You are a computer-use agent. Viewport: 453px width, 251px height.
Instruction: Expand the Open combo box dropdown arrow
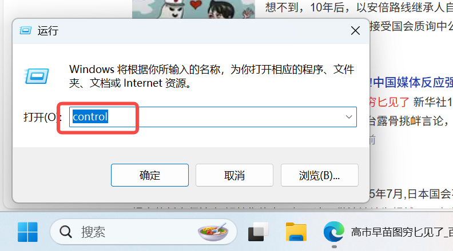point(349,117)
